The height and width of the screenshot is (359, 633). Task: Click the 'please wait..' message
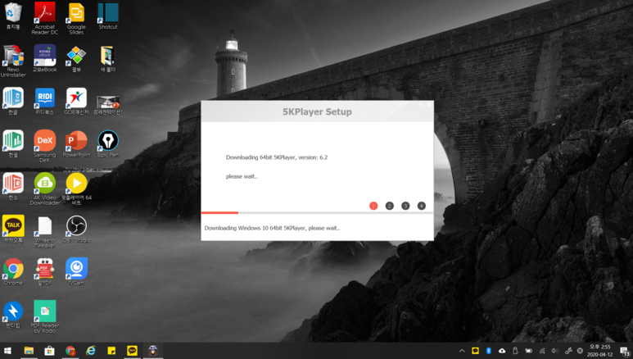[242, 176]
